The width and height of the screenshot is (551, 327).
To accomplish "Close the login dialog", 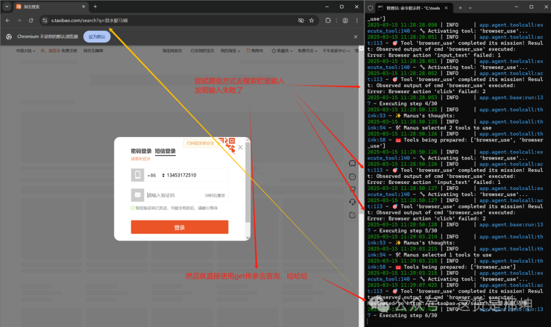I will point(240,147).
